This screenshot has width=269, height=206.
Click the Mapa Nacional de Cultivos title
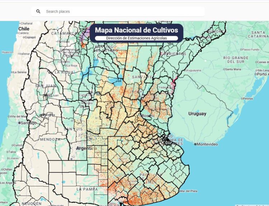click(x=136, y=30)
